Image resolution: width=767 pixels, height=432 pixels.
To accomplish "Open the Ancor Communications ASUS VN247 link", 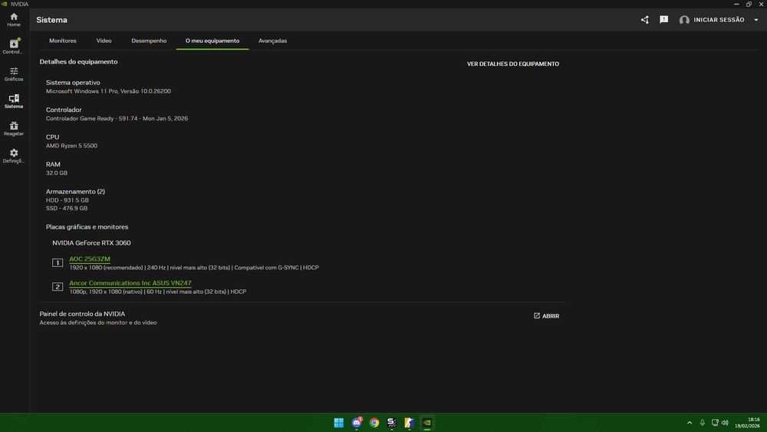I will click(x=130, y=283).
